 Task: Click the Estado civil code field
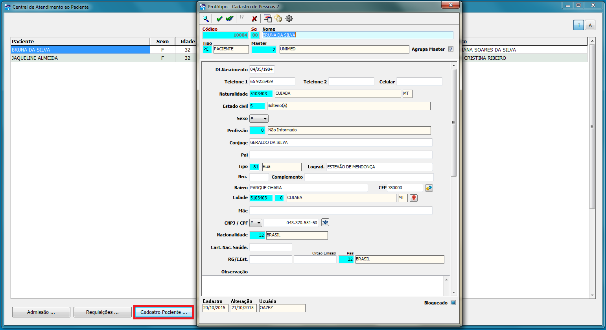click(x=257, y=106)
